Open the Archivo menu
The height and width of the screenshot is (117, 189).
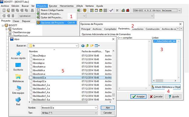tap(5, 6)
